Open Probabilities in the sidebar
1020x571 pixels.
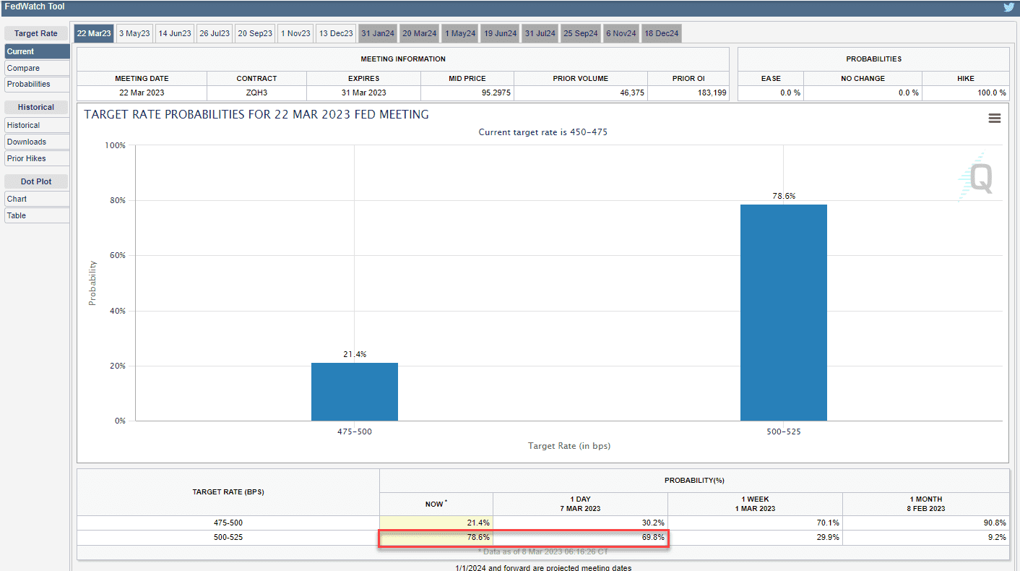pyautogui.click(x=36, y=84)
